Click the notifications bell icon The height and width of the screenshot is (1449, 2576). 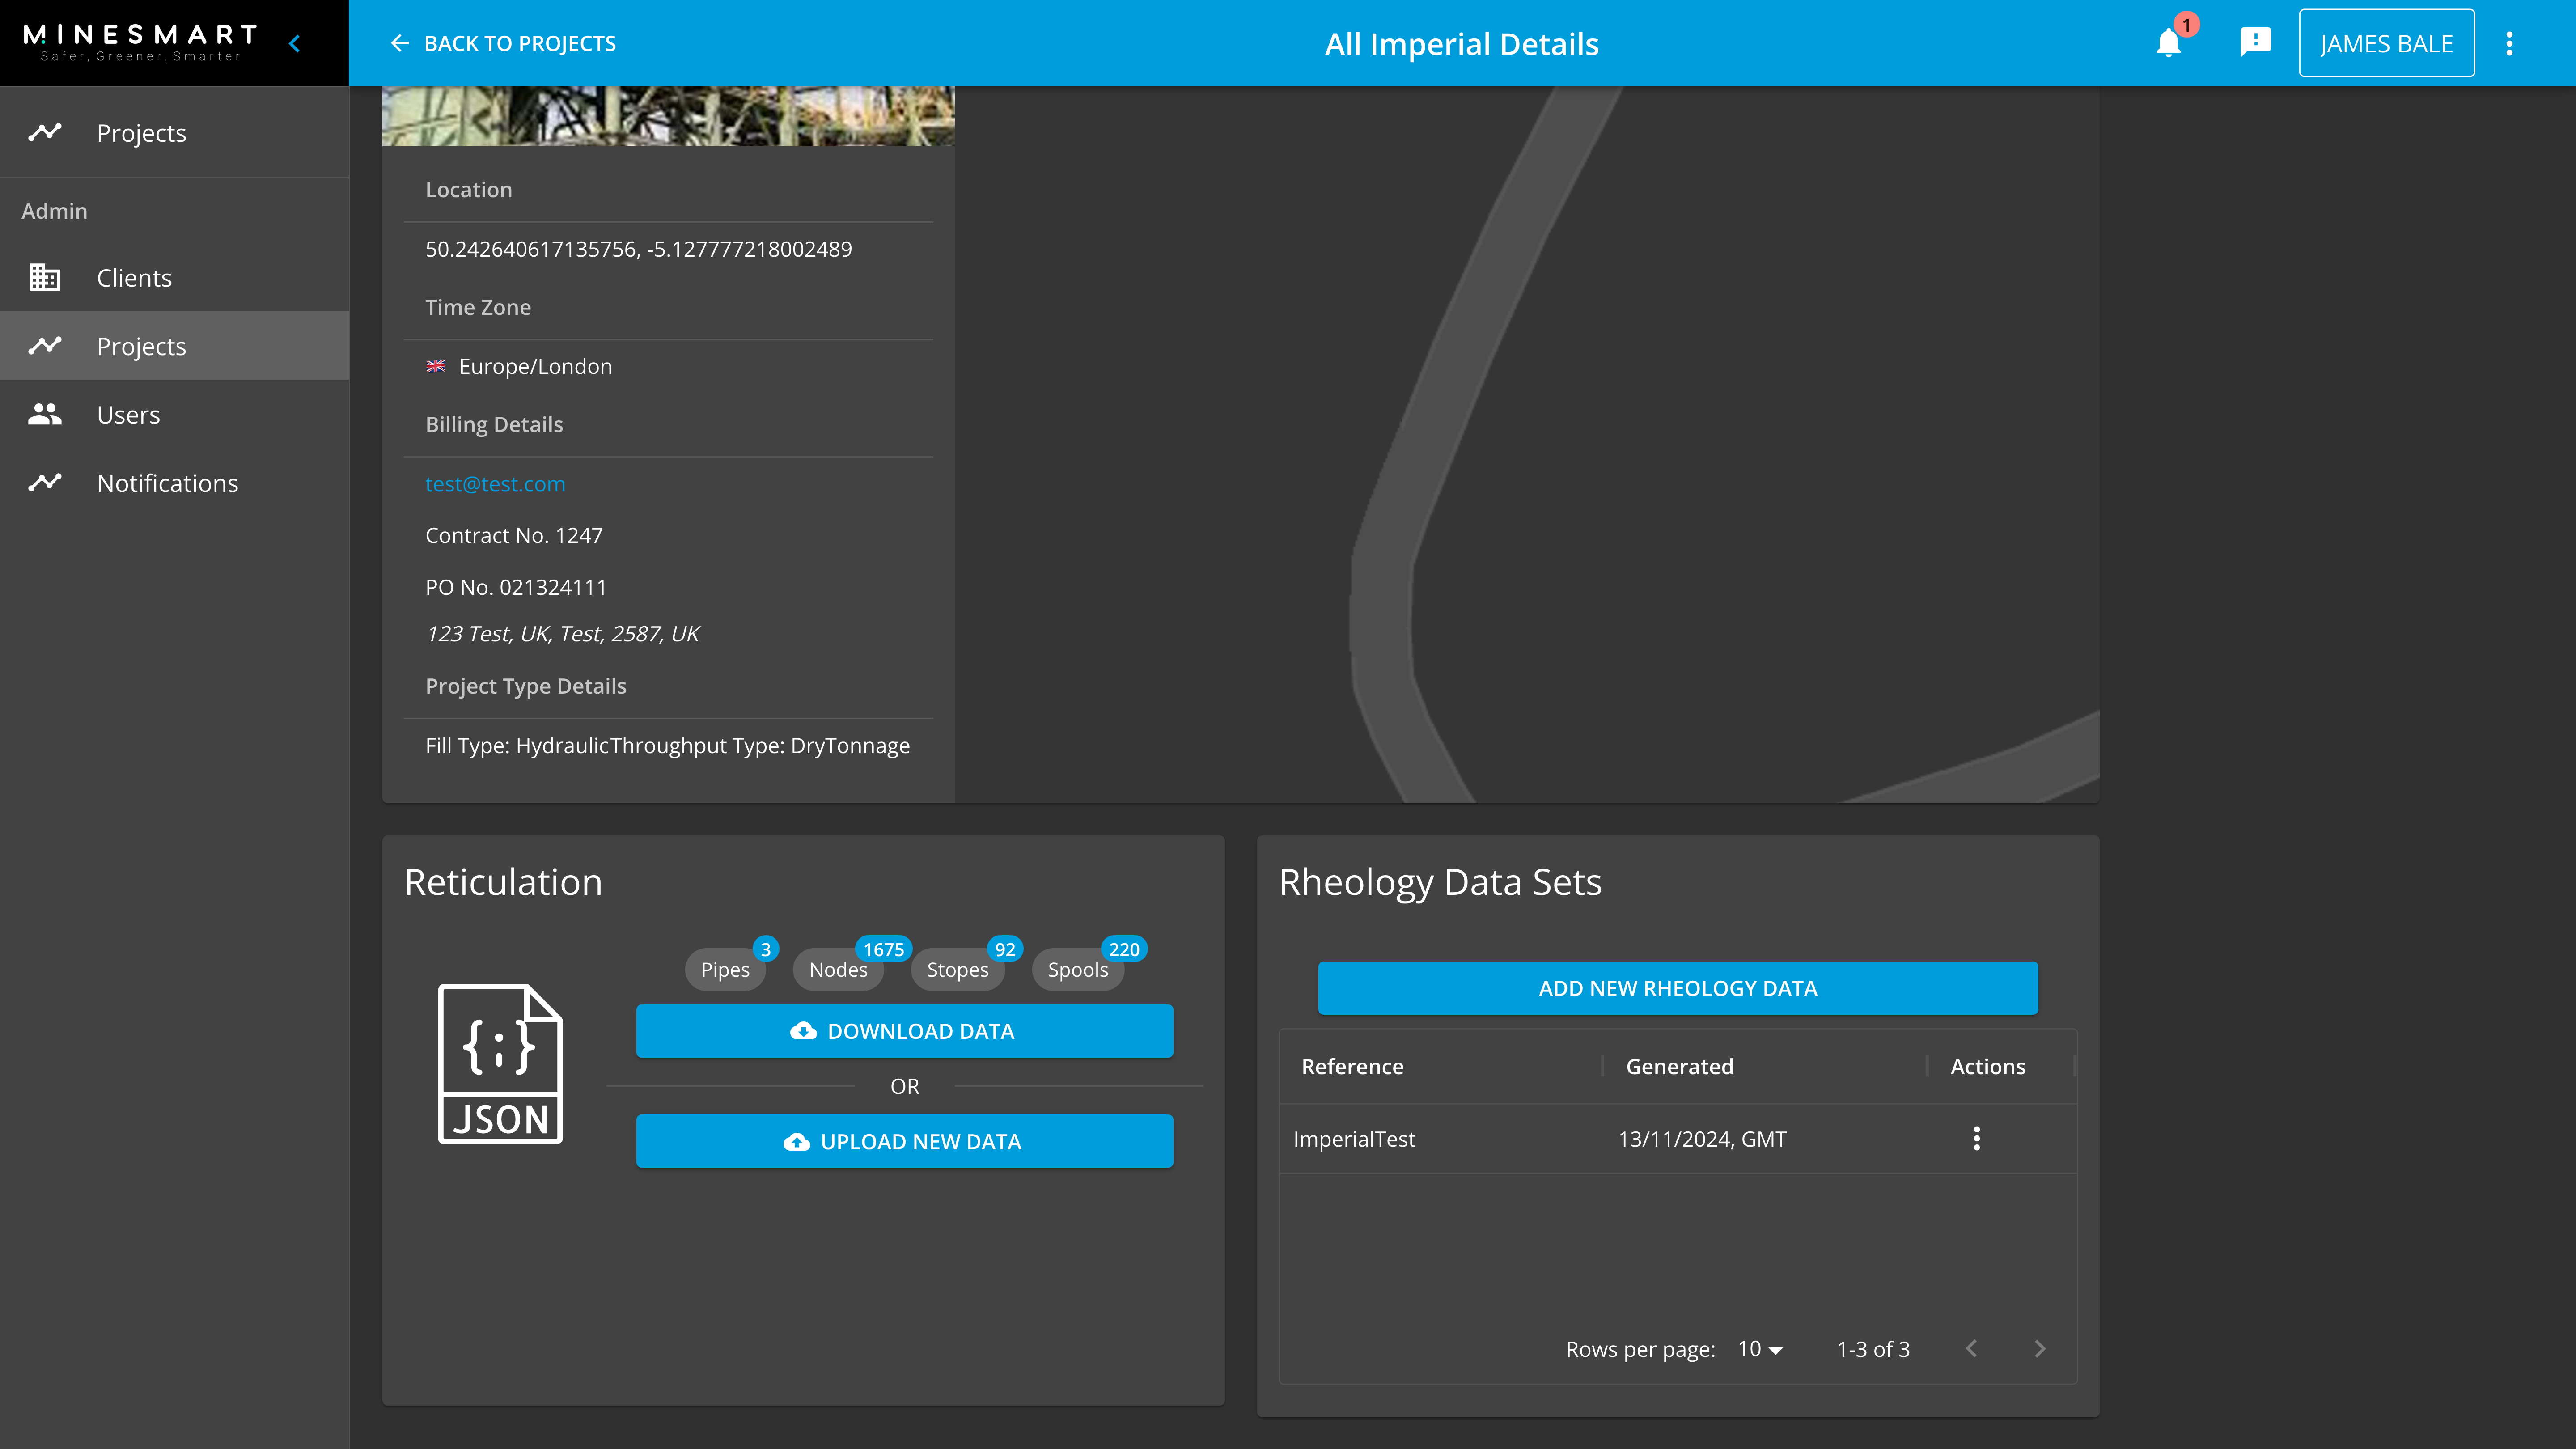[2168, 43]
